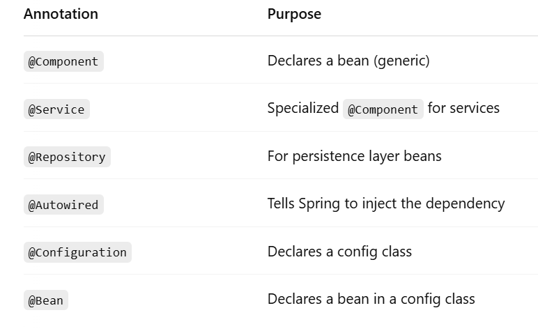The height and width of the screenshot is (331, 538).
Task: Click 'For persistence layer beans' description
Action: 355,156
